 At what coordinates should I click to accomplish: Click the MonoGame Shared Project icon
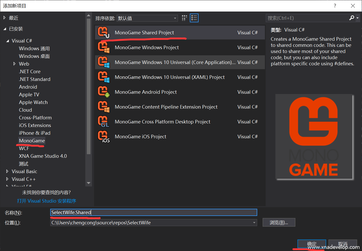pyautogui.click(x=104, y=33)
